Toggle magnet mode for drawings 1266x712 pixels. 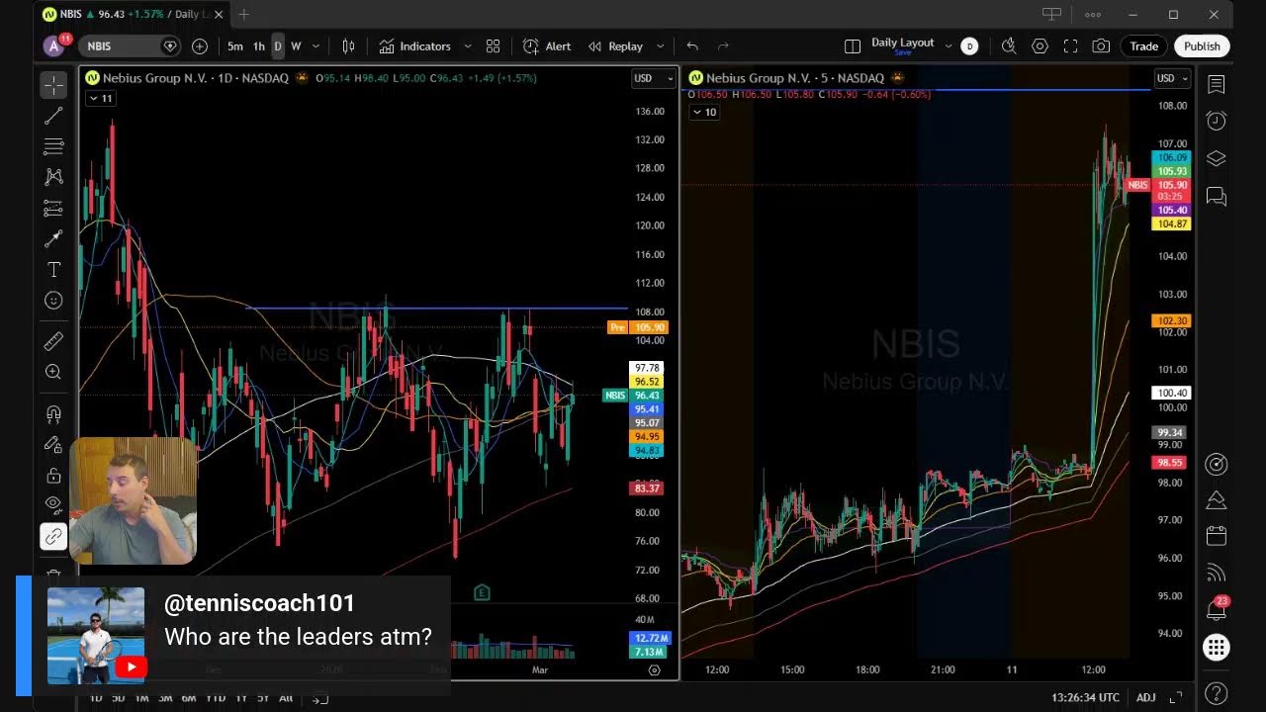[53, 414]
